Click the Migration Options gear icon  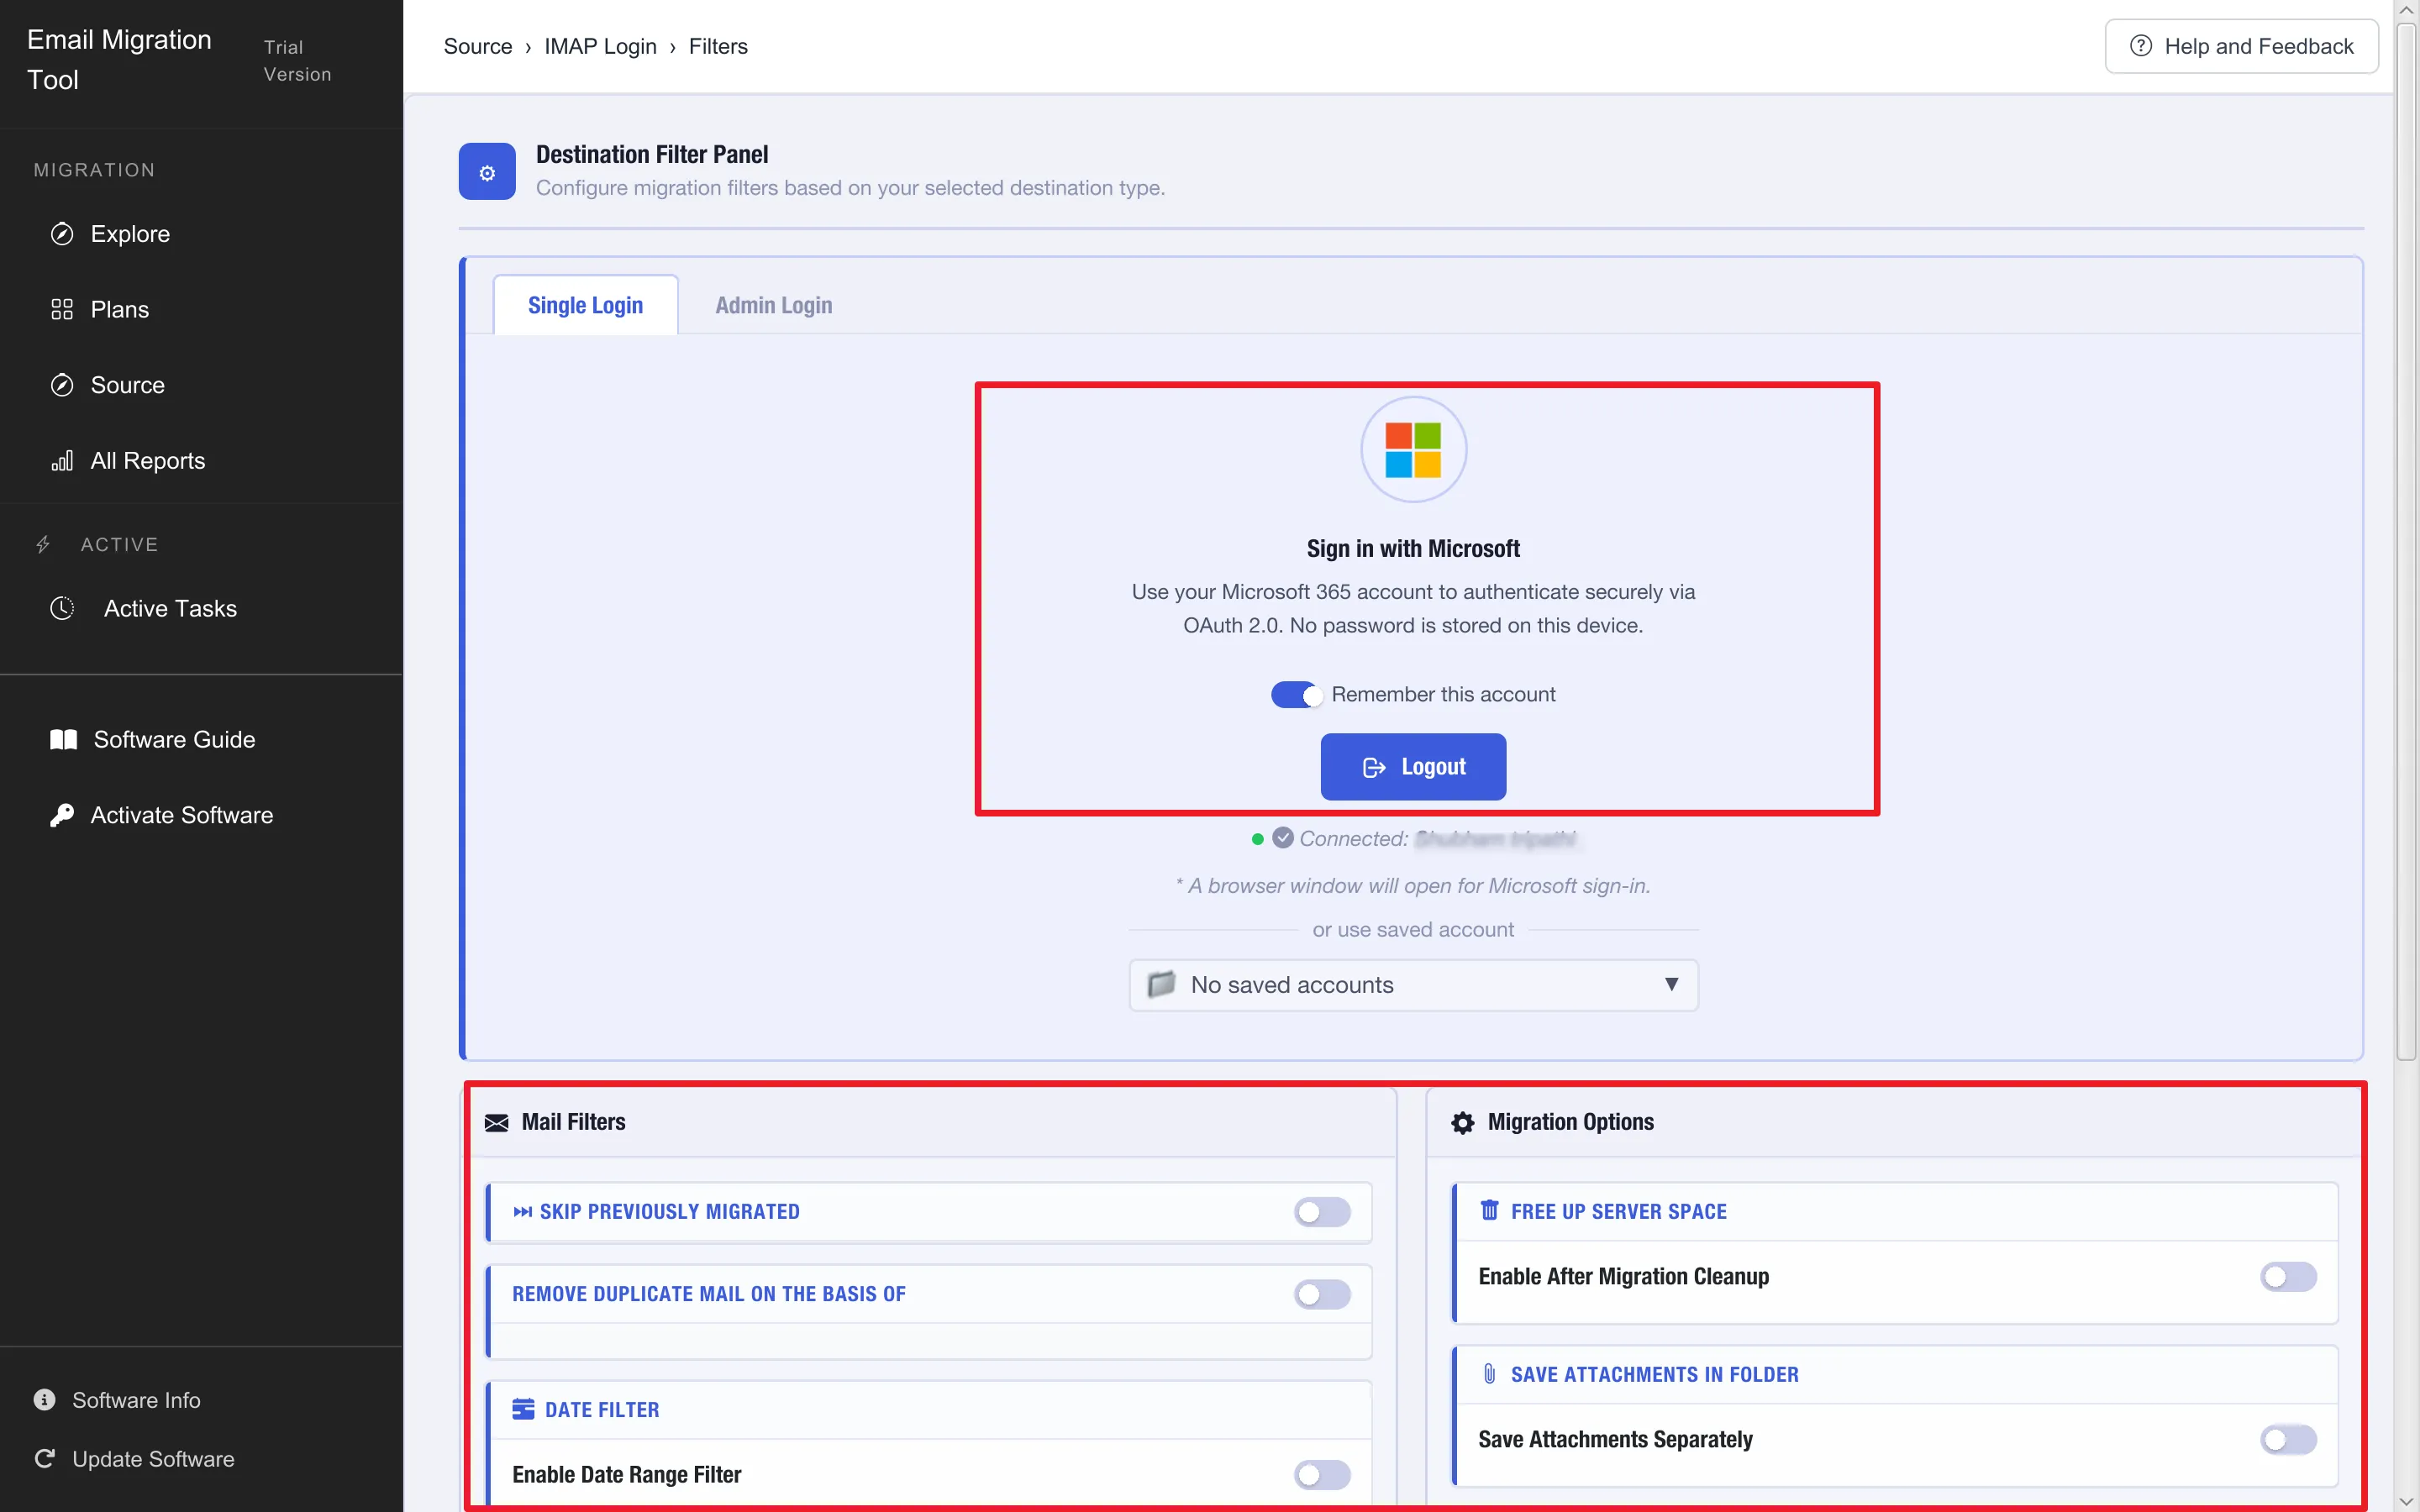pos(1462,1122)
